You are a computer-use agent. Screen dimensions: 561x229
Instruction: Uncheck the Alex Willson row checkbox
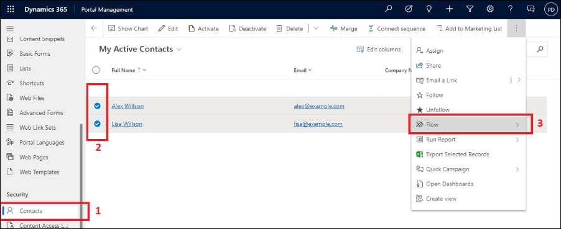(97, 106)
